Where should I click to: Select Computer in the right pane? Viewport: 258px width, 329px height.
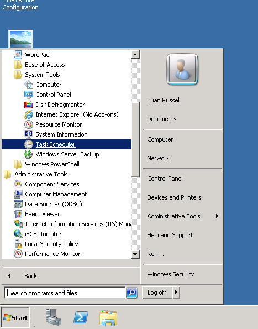[x=160, y=139]
